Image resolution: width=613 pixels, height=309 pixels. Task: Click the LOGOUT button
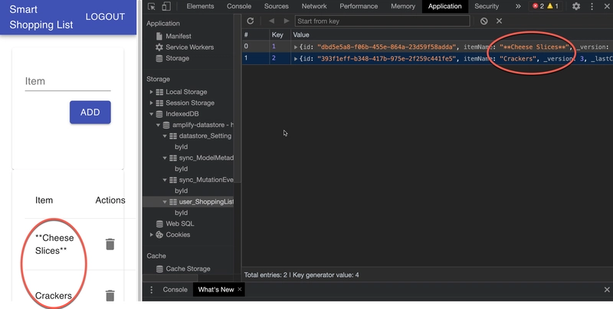tap(105, 17)
